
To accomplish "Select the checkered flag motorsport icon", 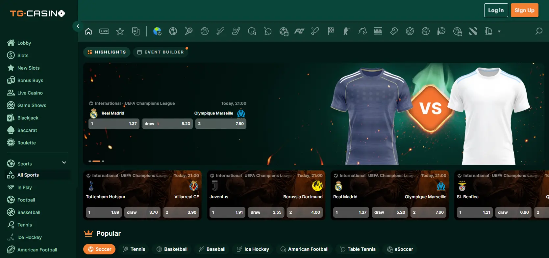I will (331, 31).
